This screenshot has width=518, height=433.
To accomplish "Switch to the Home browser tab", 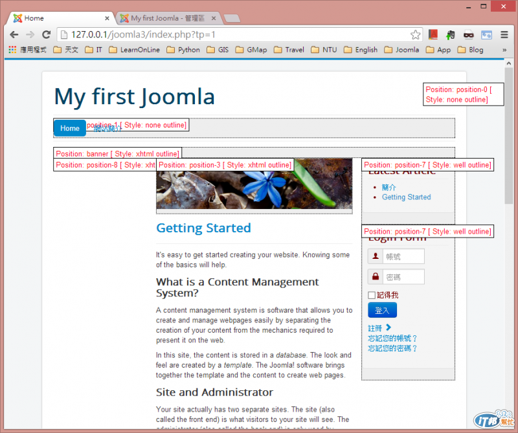I will click(60, 18).
